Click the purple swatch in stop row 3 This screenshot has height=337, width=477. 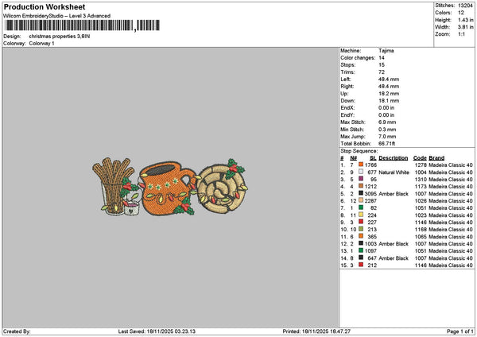point(361,179)
